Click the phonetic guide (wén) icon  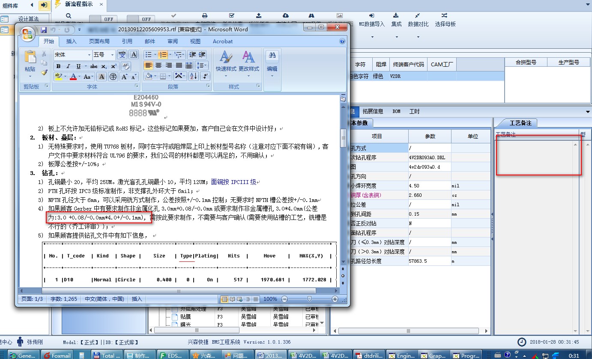[x=123, y=54]
